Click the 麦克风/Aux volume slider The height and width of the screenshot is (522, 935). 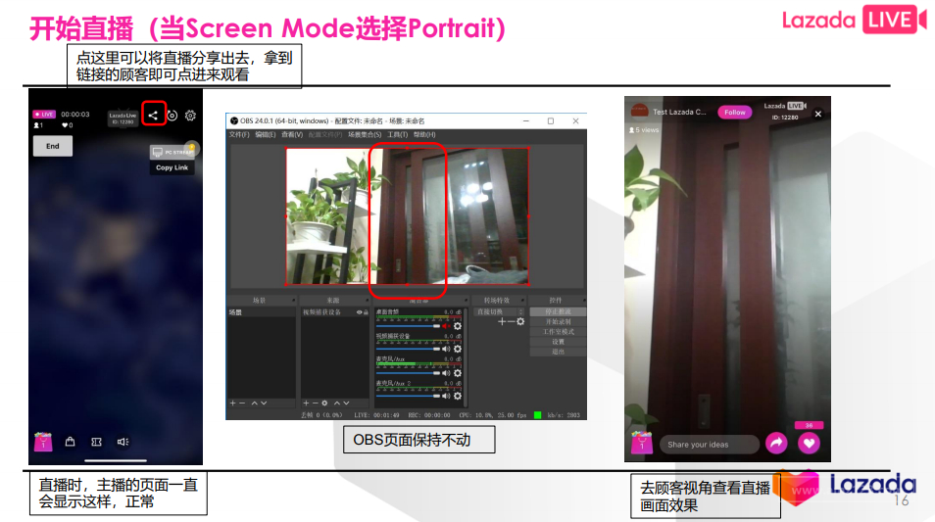point(408,373)
